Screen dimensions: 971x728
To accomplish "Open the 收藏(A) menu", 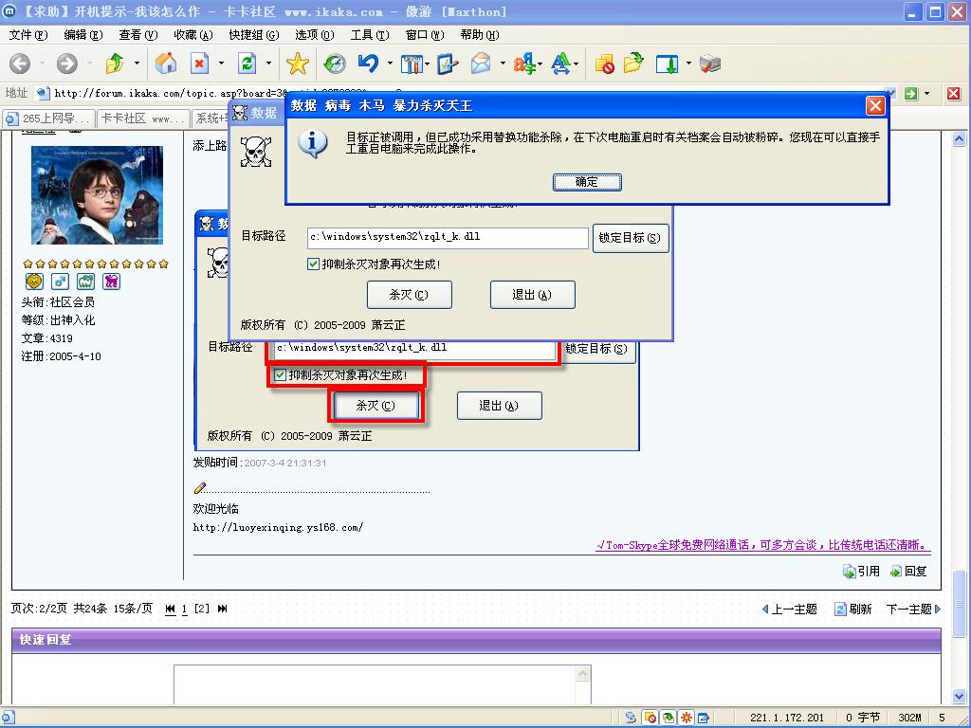I will tap(193, 35).
